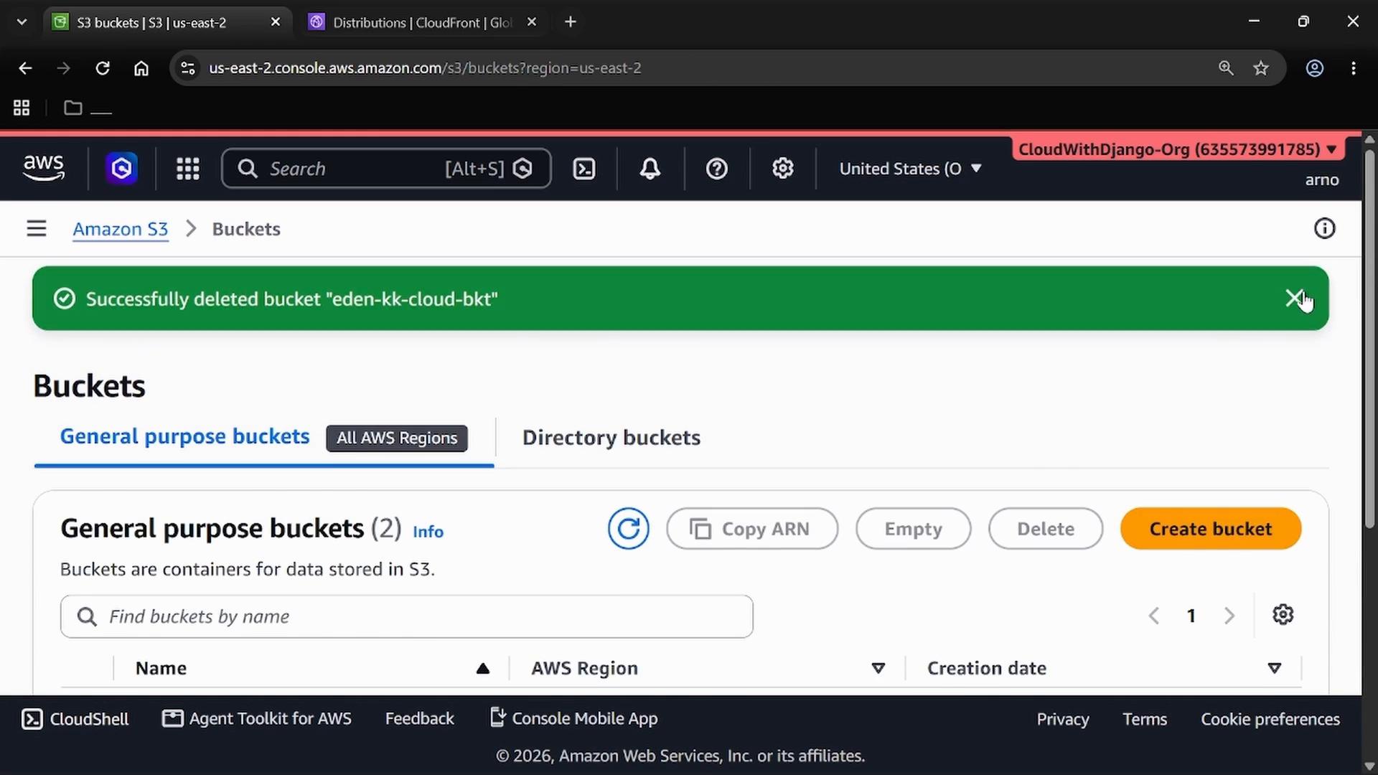Expand the CloudWithDjango-Org account menu
Viewport: 1378px width, 775px height.
1178,149
